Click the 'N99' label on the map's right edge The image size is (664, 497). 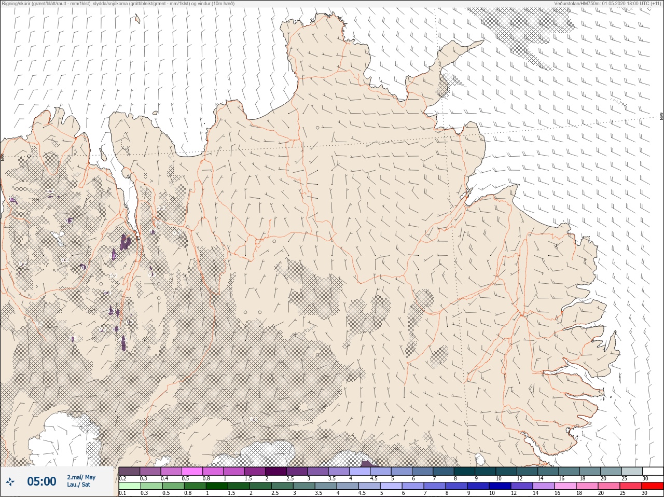[661, 117]
